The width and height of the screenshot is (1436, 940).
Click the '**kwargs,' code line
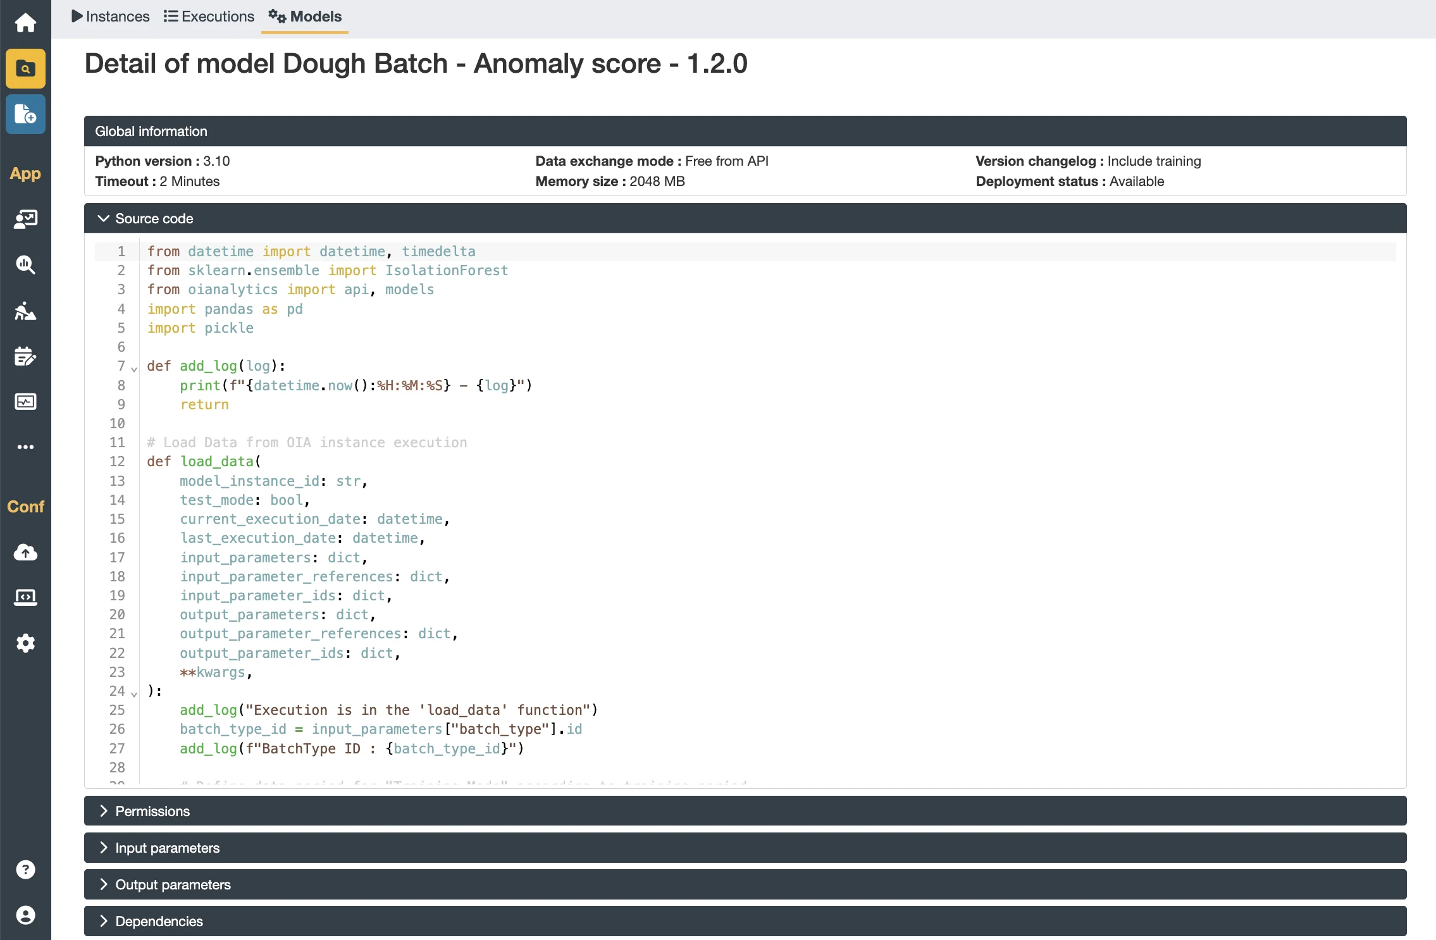point(216,672)
